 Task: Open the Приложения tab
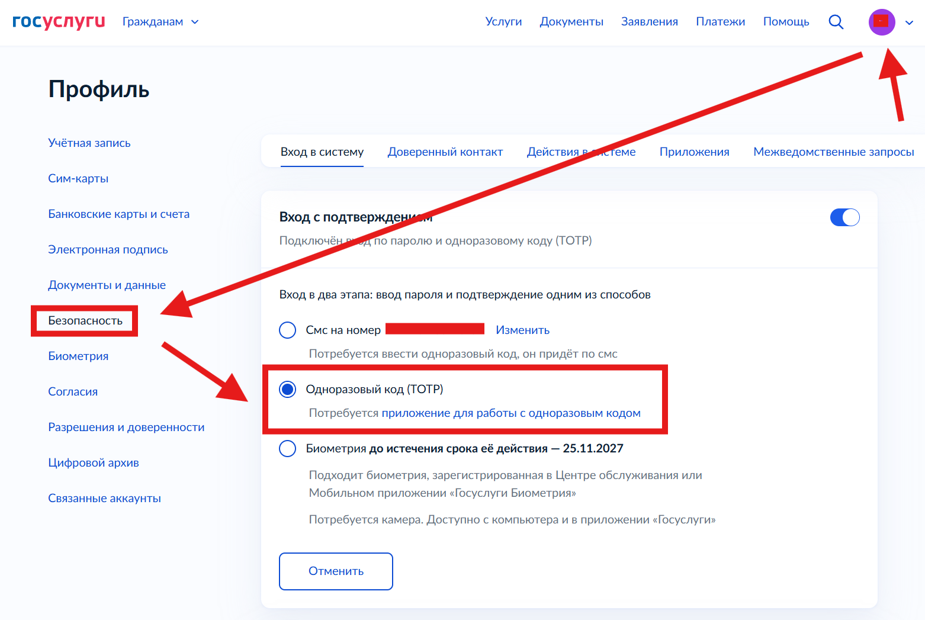(694, 152)
